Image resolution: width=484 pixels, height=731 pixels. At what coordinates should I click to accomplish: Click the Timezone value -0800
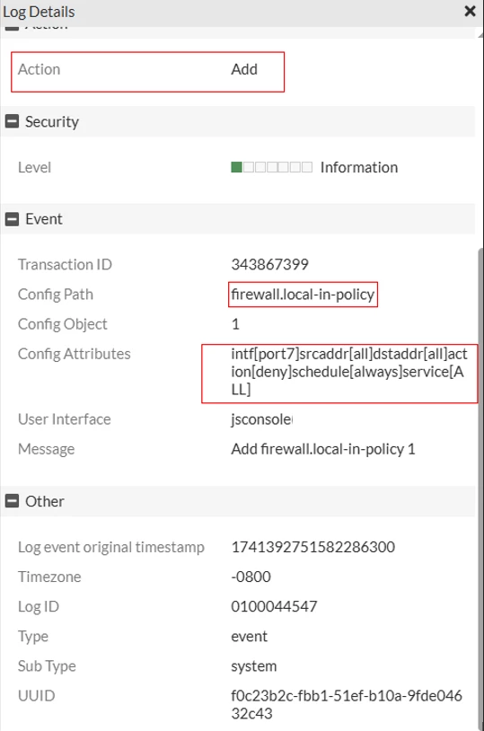pos(251,577)
